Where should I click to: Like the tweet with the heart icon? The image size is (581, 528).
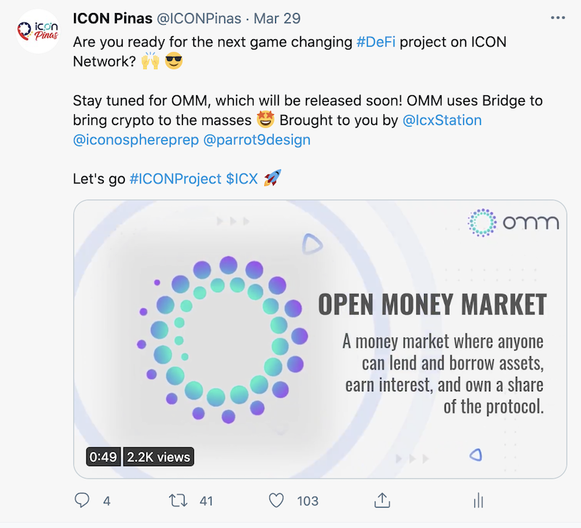[276, 500]
